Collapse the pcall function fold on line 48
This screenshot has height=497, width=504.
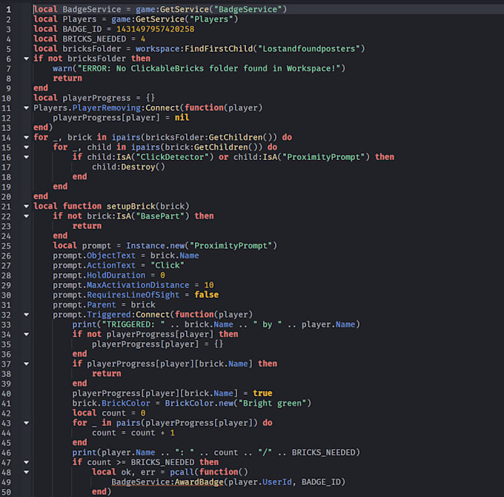click(x=27, y=473)
